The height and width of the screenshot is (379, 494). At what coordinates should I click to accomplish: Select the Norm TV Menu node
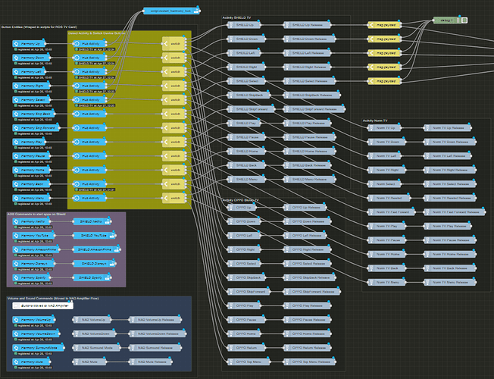(386, 282)
